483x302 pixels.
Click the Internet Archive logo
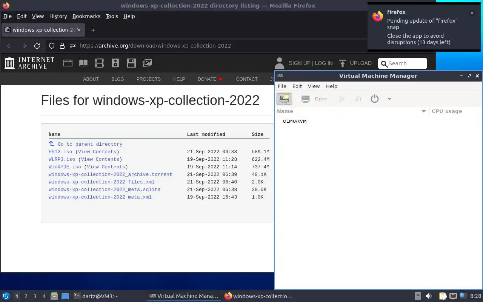29,63
